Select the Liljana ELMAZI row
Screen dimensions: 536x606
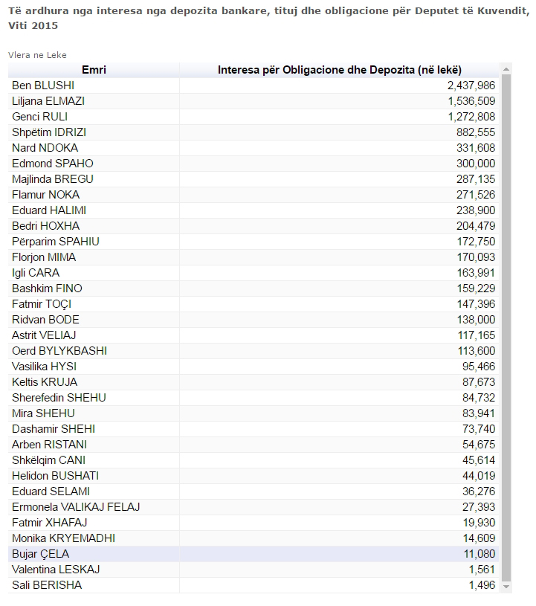pos(89,101)
